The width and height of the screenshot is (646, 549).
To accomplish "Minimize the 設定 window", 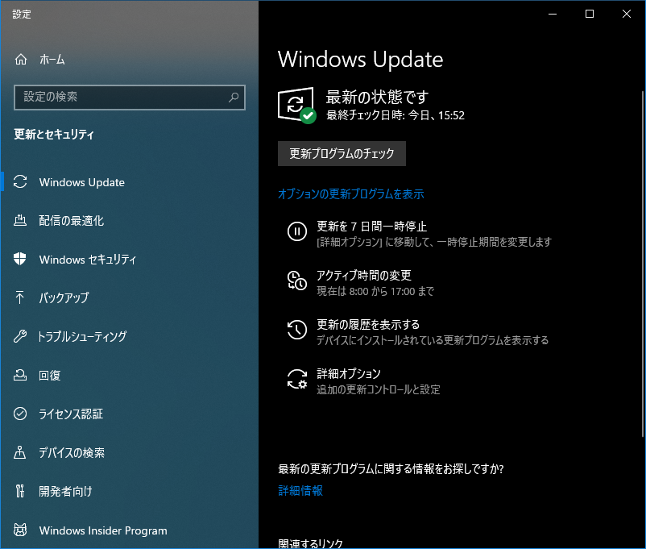I will [553, 14].
